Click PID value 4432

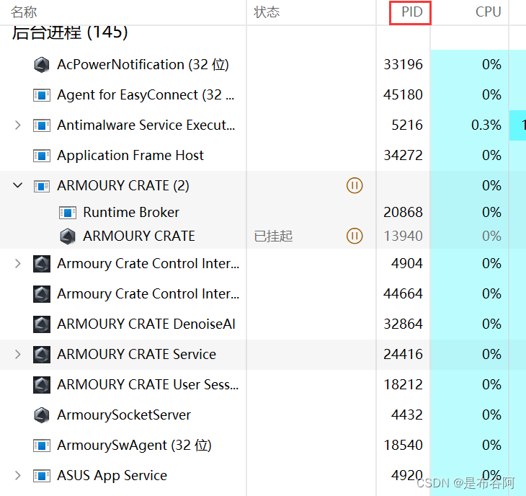click(407, 415)
